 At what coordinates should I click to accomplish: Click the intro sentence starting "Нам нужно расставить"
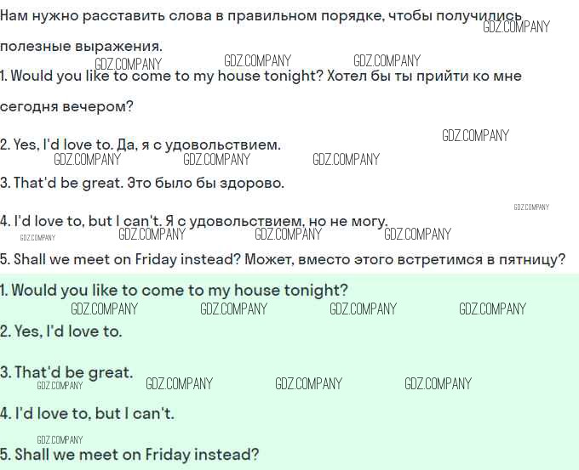click(255, 16)
